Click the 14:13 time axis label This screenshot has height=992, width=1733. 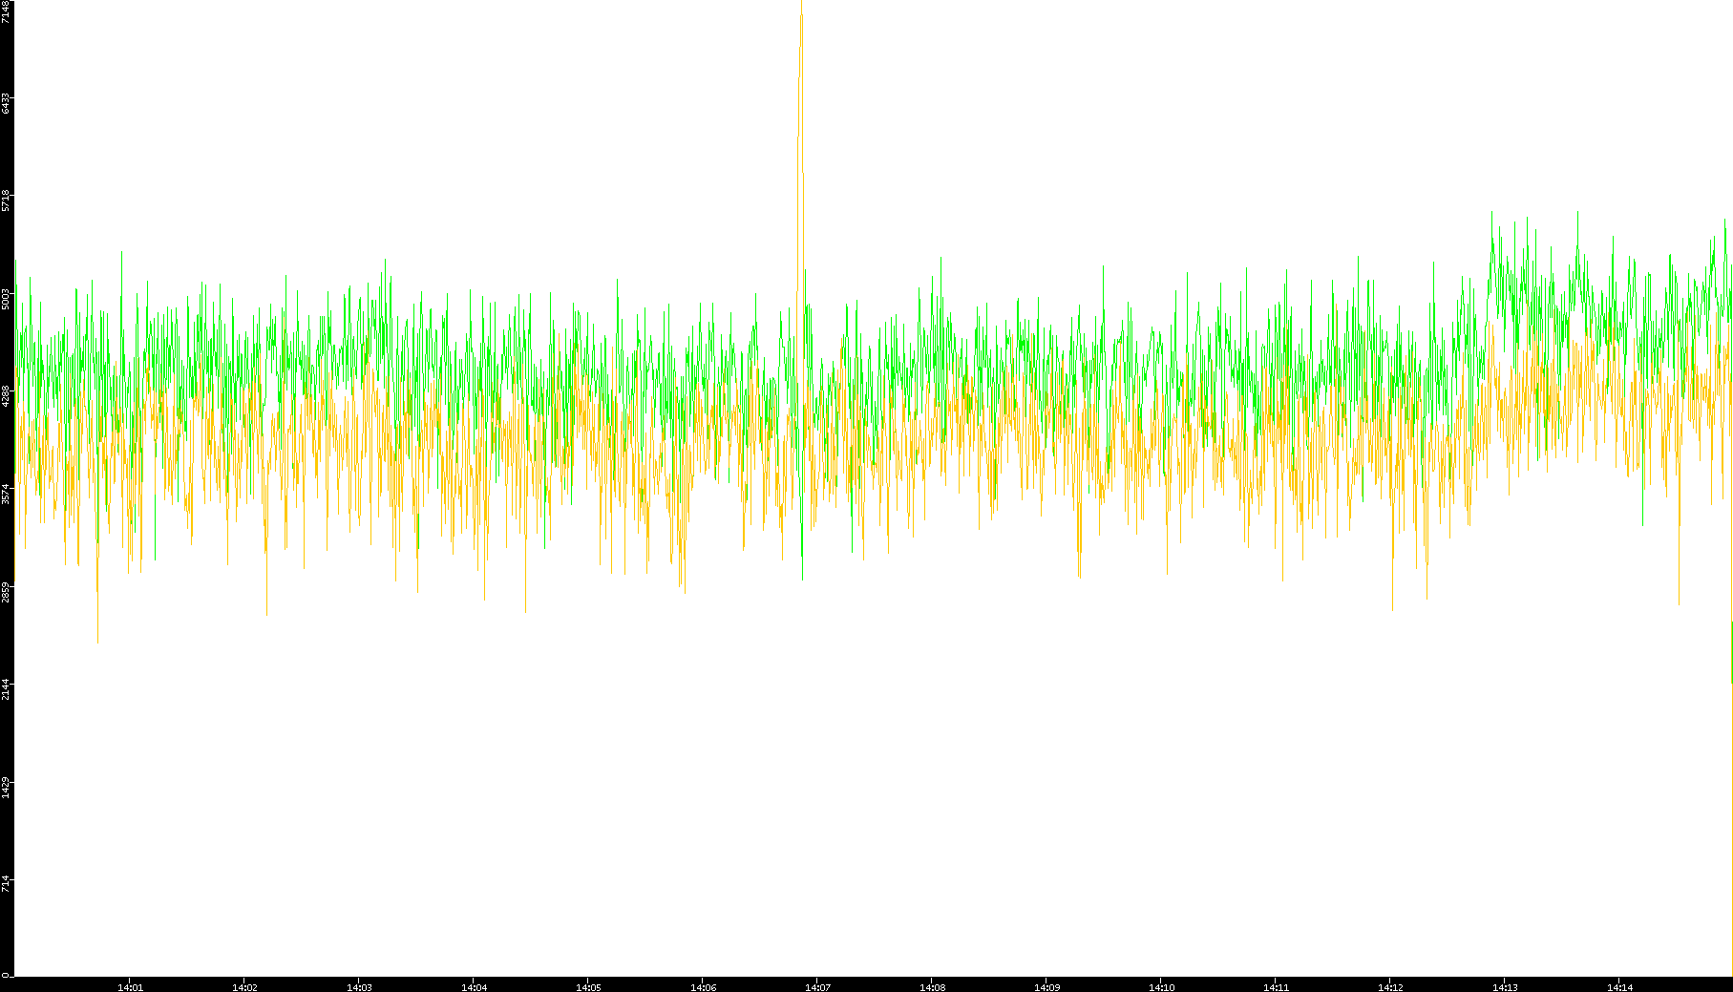pyautogui.click(x=1505, y=986)
